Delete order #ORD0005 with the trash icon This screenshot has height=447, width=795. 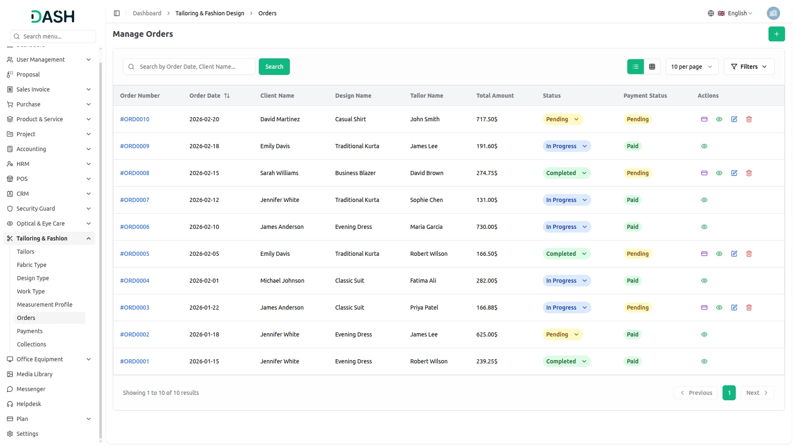(x=749, y=254)
